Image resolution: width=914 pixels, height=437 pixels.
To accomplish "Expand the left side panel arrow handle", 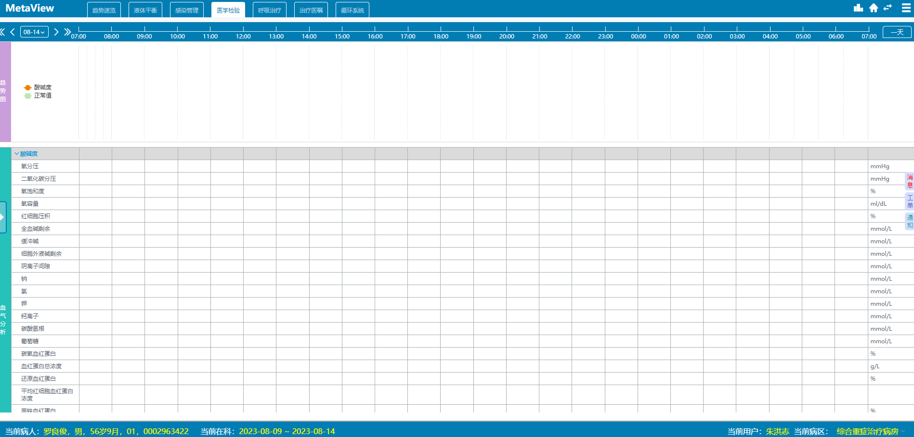I will pos(2,217).
